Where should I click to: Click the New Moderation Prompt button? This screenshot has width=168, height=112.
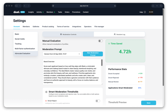coord(93,54)
